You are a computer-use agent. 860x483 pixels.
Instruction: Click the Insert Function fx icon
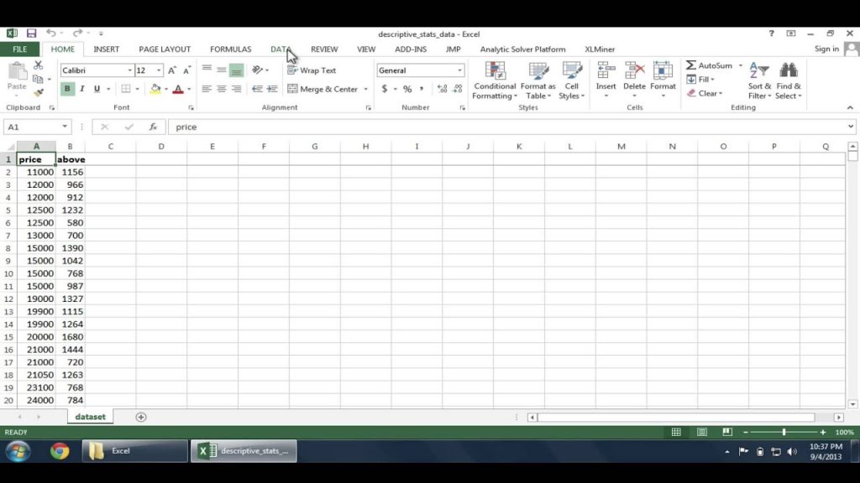pos(153,127)
